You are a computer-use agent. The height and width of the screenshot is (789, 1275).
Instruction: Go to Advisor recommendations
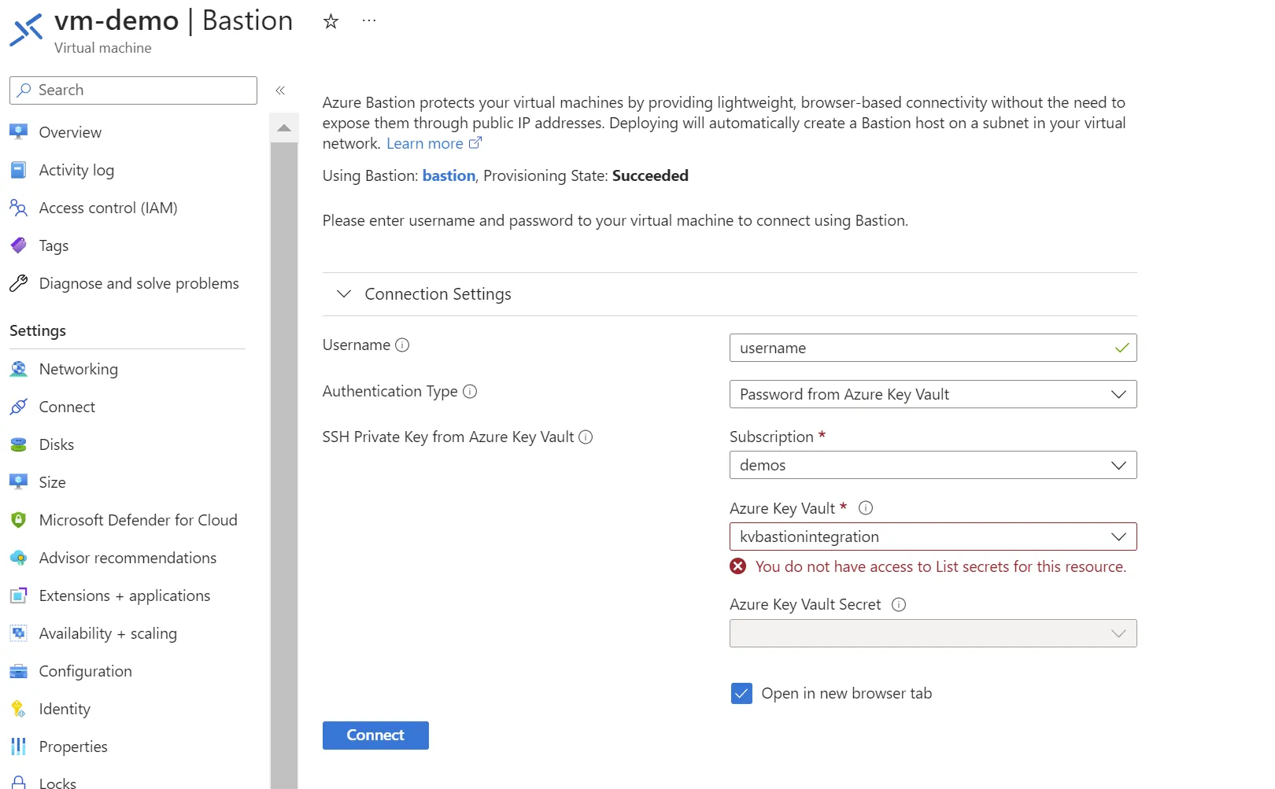click(128, 558)
